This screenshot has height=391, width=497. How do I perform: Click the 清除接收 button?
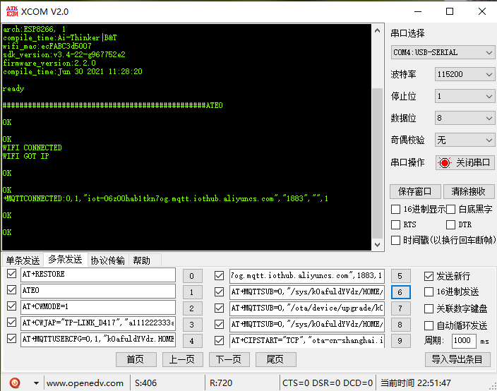[x=469, y=191]
